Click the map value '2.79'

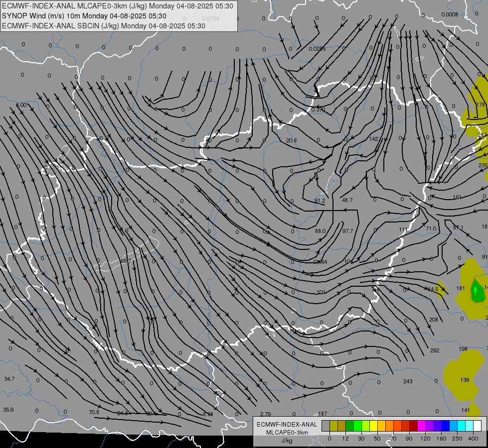click(266, 414)
